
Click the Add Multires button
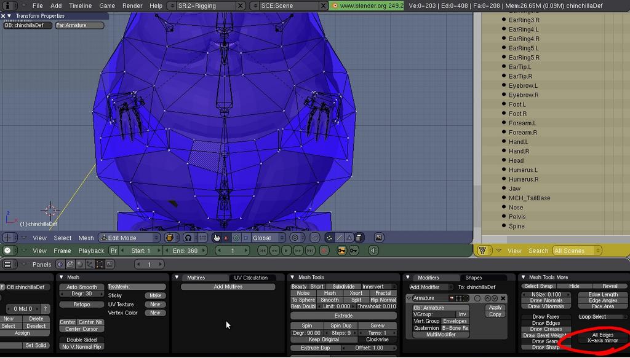pos(228,287)
